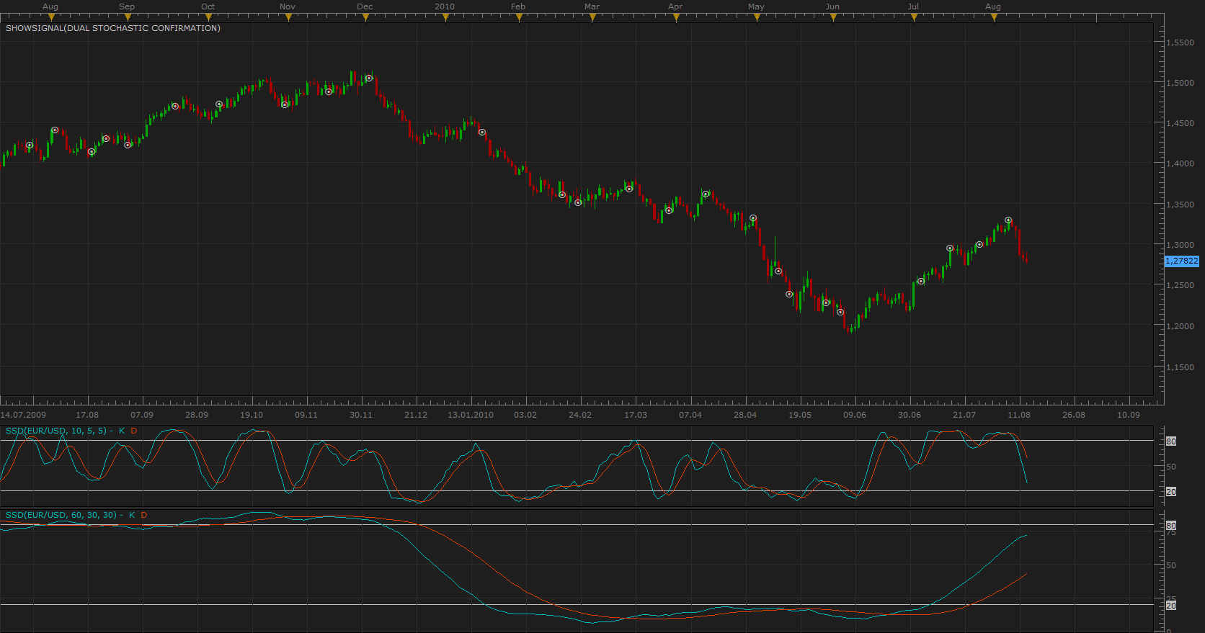Screen dimensions: 1205x633
Task: Click the 20 level tag on the SSD 10,5,5 panel
Action: pos(1171,492)
